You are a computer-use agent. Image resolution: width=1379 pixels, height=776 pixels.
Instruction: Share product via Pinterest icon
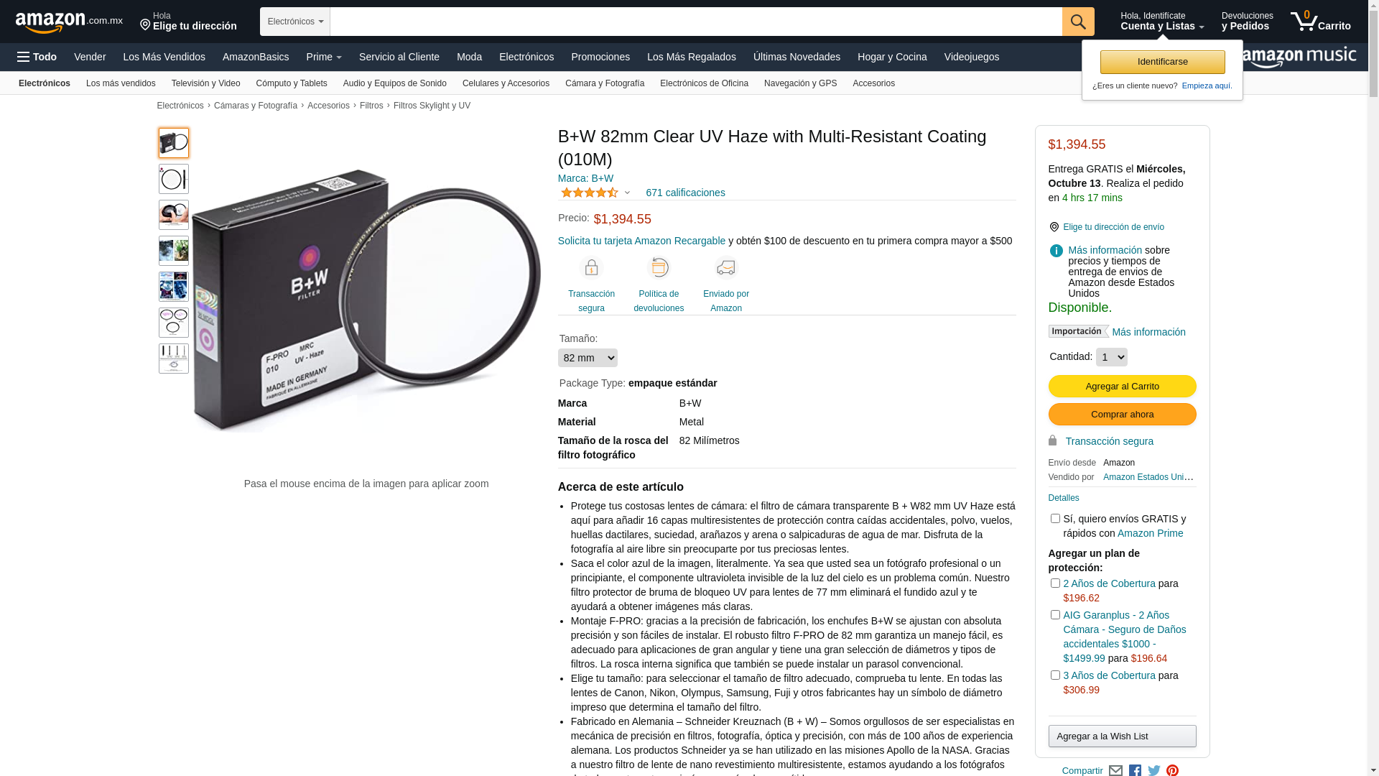[x=1172, y=770]
